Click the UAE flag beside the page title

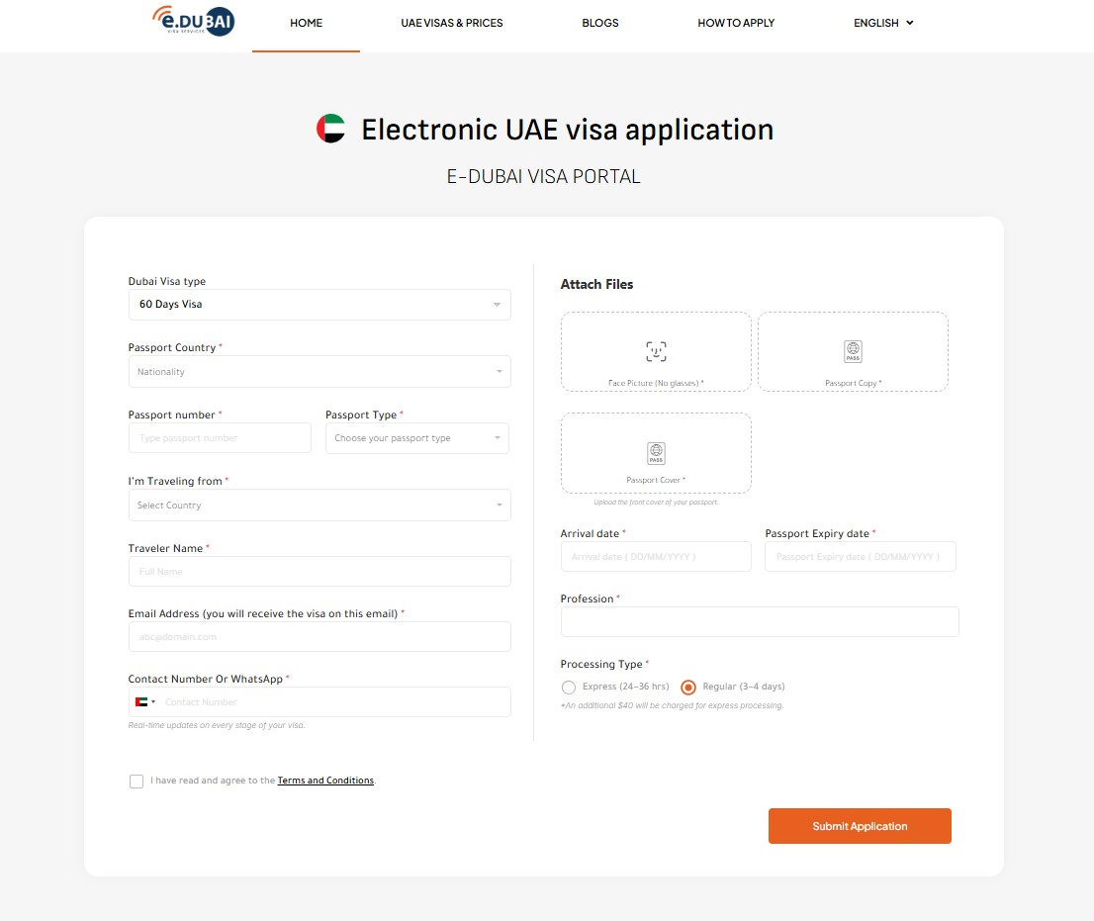(330, 129)
